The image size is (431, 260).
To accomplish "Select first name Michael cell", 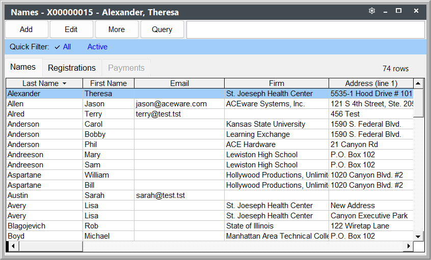I will (x=109, y=236).
